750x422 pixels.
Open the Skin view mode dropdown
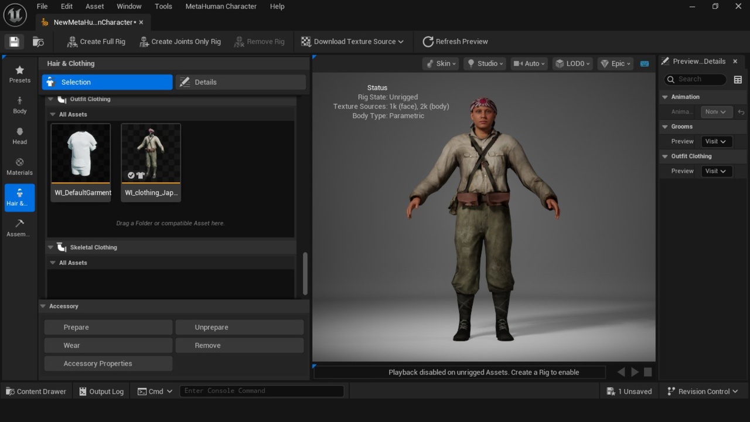click(441, 63)
